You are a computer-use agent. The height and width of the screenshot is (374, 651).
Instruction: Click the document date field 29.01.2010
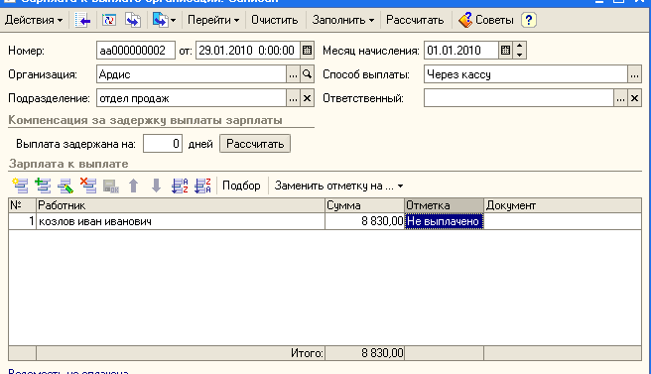(x=248, y=51)
